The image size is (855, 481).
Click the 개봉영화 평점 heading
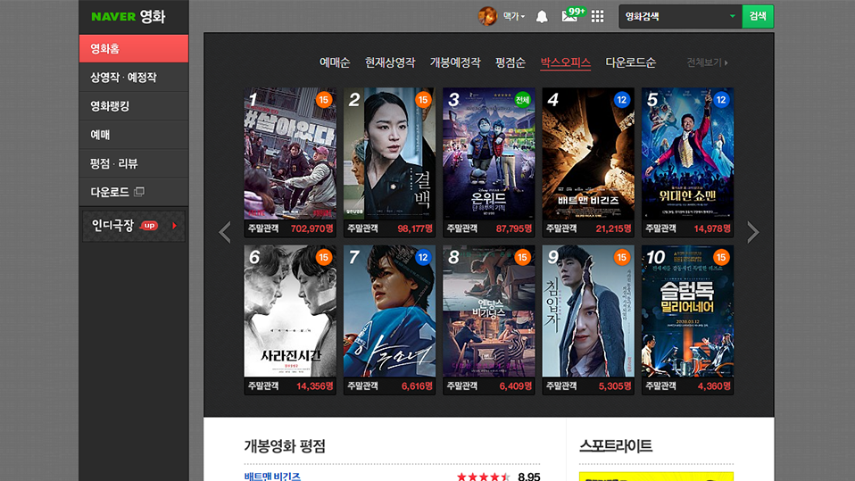click(285, 446)
